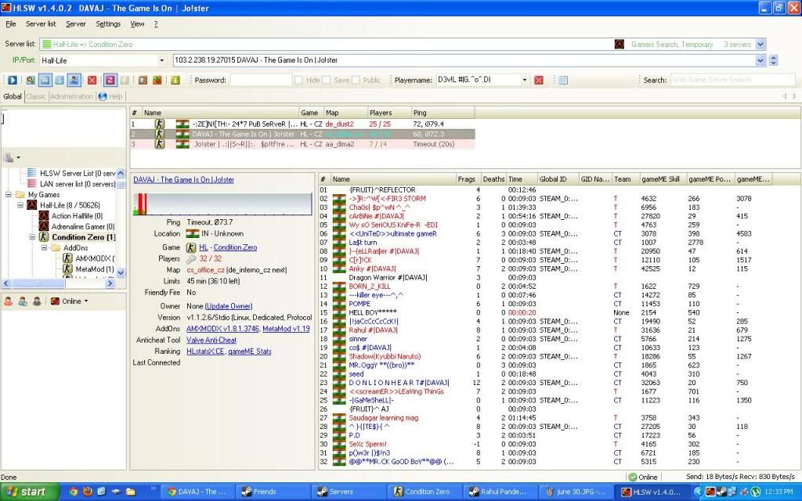Click the green online status icon in status bar
Screen dimensions: 802x501
(x=632, y=477)
